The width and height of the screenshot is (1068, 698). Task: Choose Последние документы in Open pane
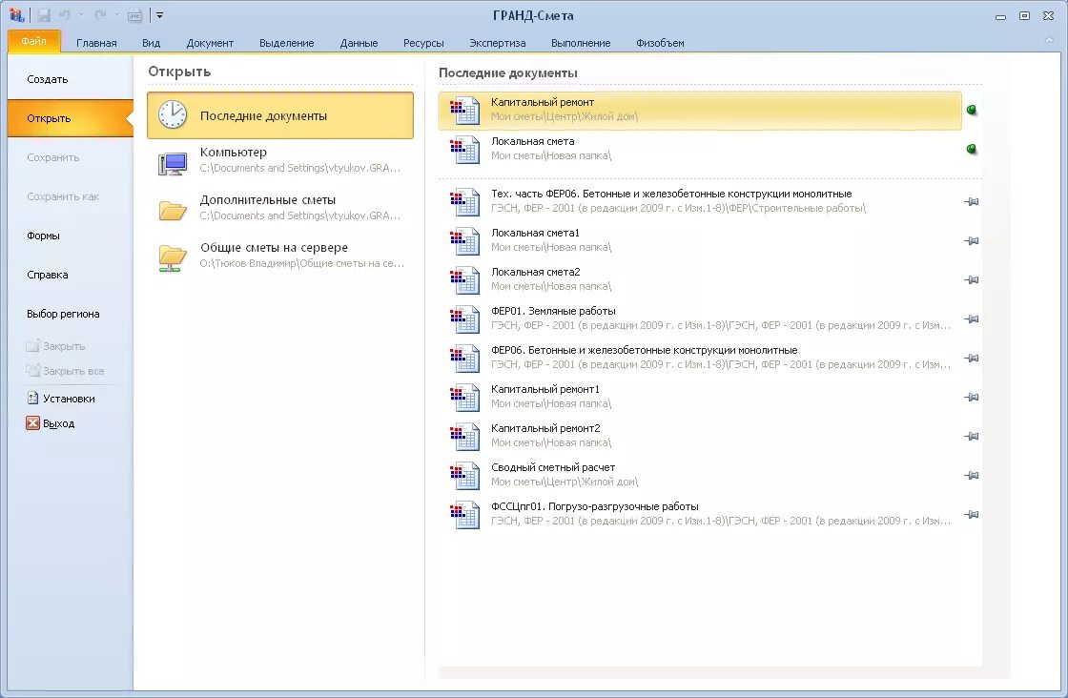[280, 115]
